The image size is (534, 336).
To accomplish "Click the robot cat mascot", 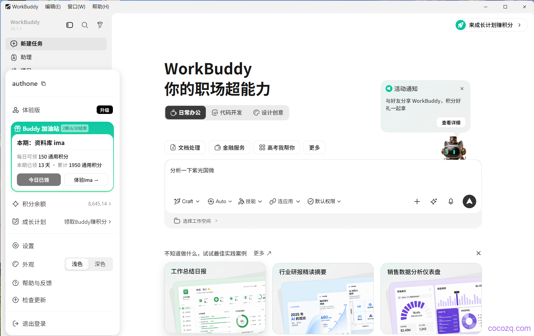I will (454, 148).
